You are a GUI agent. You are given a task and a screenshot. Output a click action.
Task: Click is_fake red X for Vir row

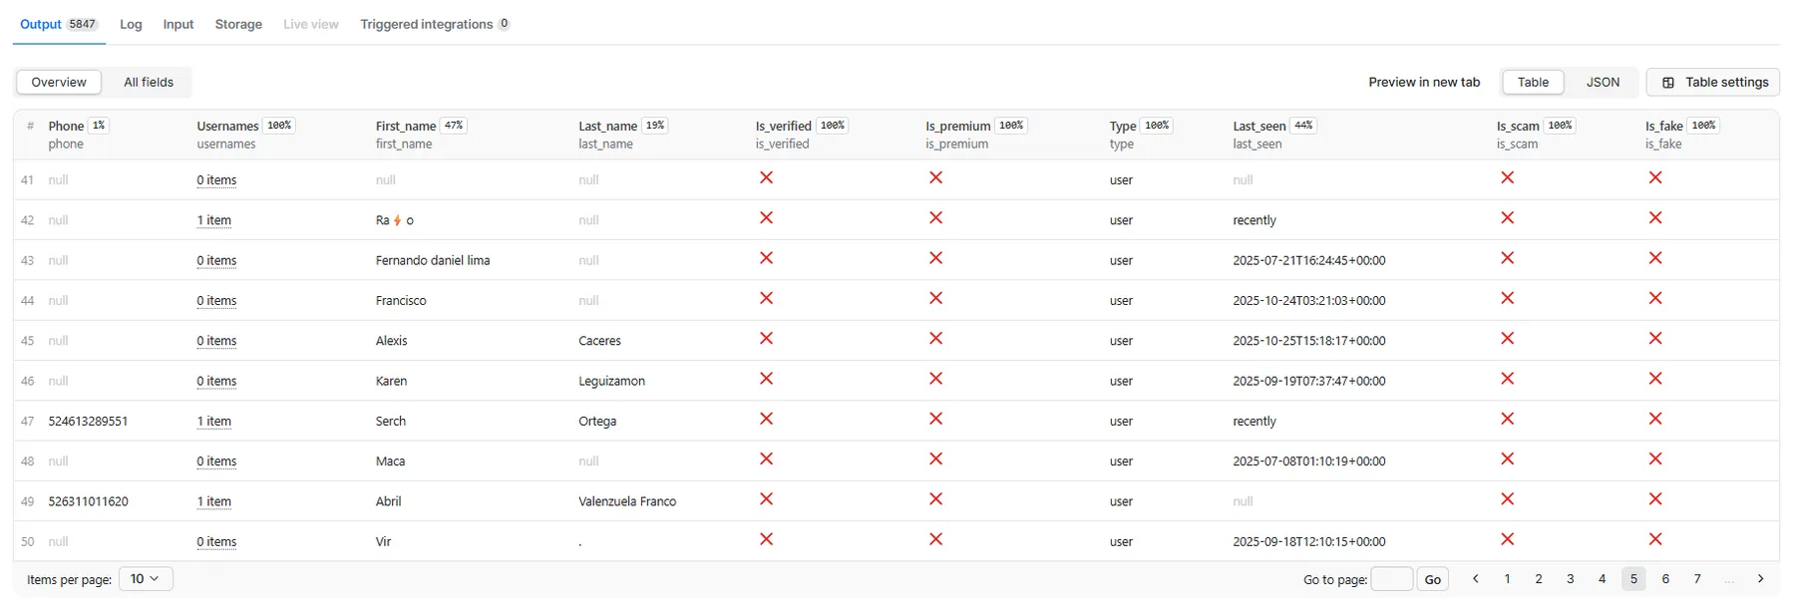(1654, 539)
